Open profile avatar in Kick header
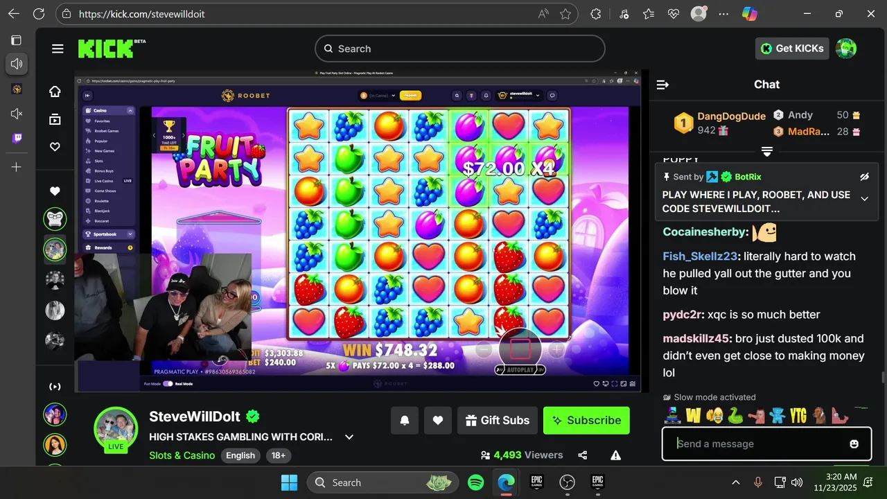887x499 pixels. click(846, 49)
